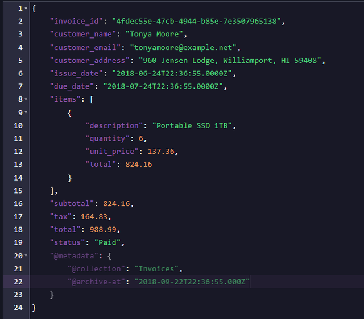Click the total value 988.99
Image resolution: width=364 pixels, height=319 pixels.
tap(105, 230)
